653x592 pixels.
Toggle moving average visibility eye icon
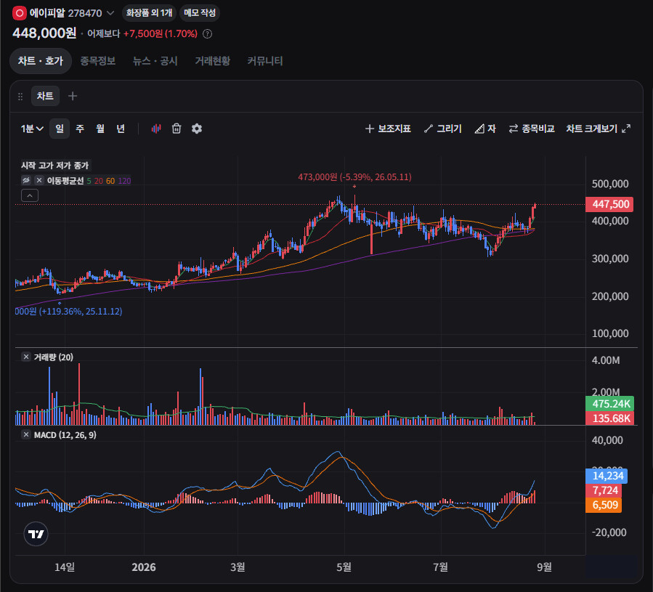(x=26, y=180)
